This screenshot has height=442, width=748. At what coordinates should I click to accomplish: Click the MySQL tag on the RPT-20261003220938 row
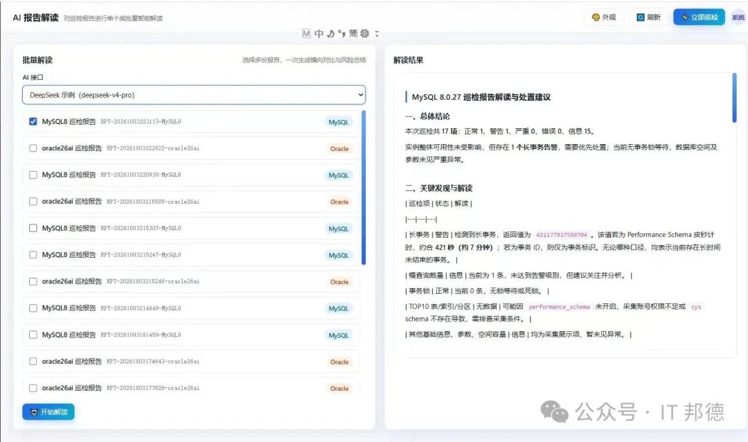(x=338, y=175)
